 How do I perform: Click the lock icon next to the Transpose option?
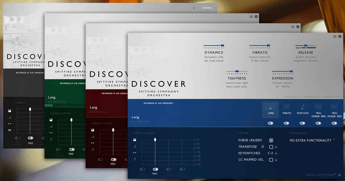point(276,147)
